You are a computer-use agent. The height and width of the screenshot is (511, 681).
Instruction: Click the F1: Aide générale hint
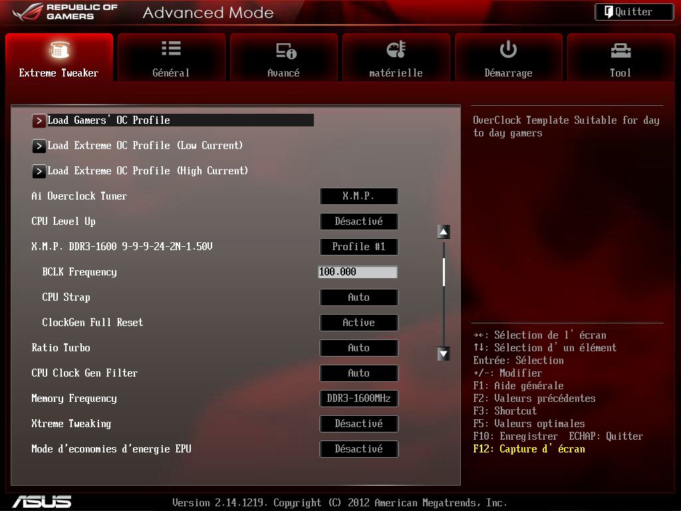(519, 386)
